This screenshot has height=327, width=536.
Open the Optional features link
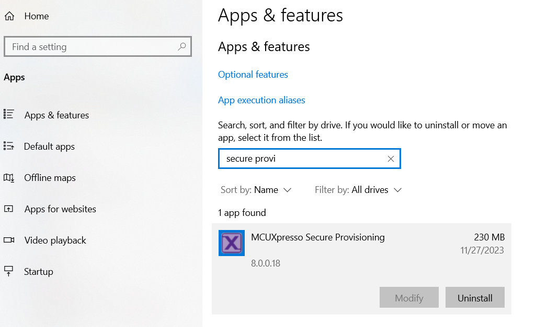click(x=253, y=75)
